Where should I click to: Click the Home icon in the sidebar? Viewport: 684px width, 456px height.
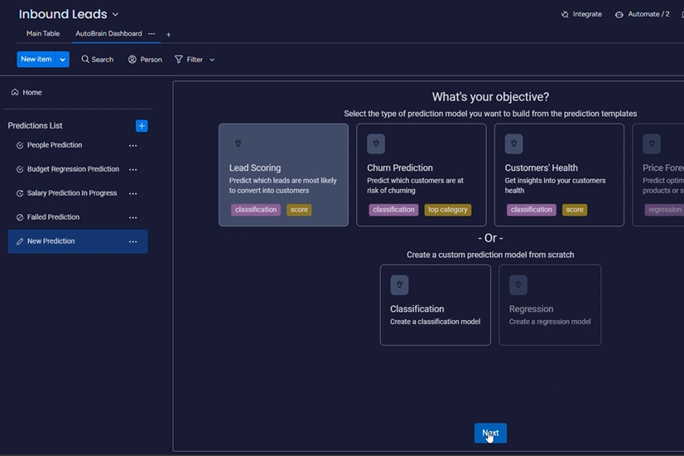(x=15, y=93)
